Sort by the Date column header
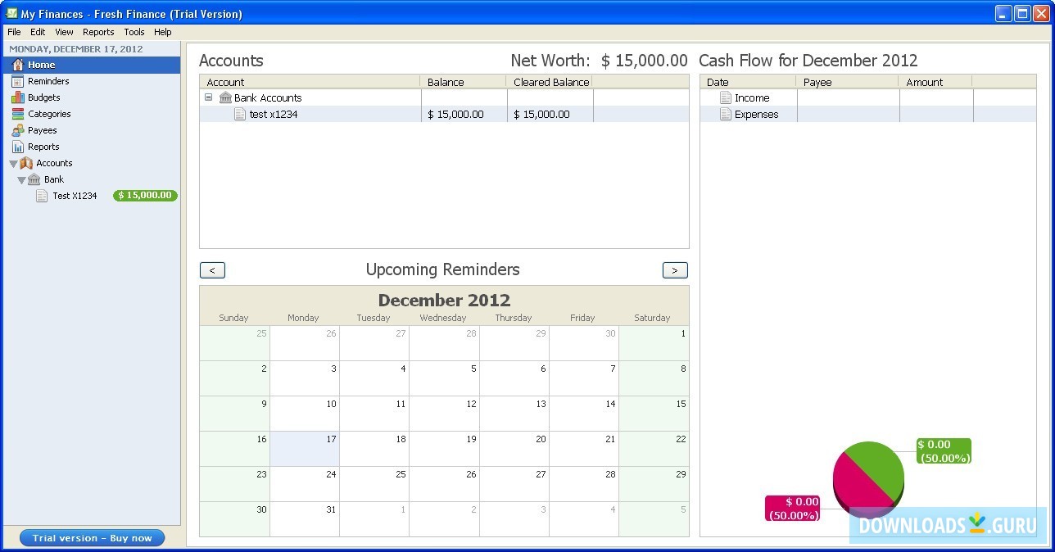 coord(748,82)
